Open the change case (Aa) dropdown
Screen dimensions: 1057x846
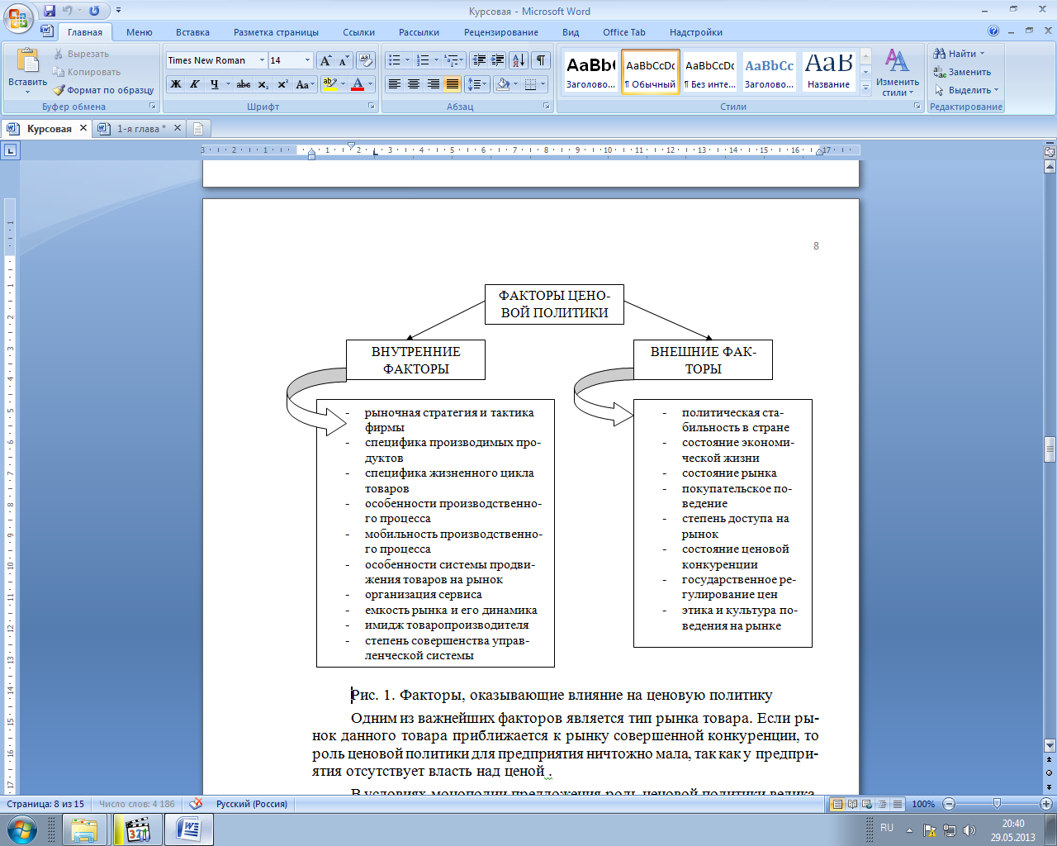click(305, 84)
